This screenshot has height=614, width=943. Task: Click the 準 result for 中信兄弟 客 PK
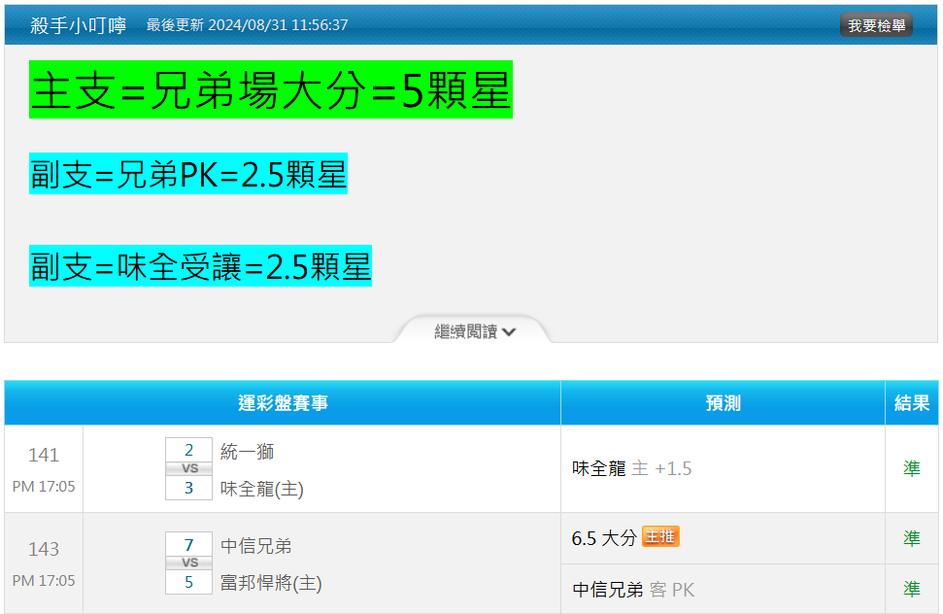pyautogui.click(x=912, y=589)
